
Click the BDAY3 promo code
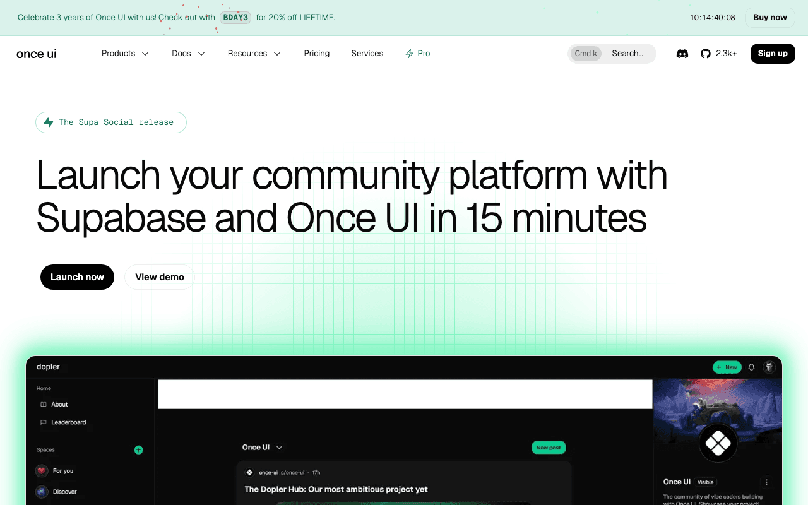click(x=235, y=18)
